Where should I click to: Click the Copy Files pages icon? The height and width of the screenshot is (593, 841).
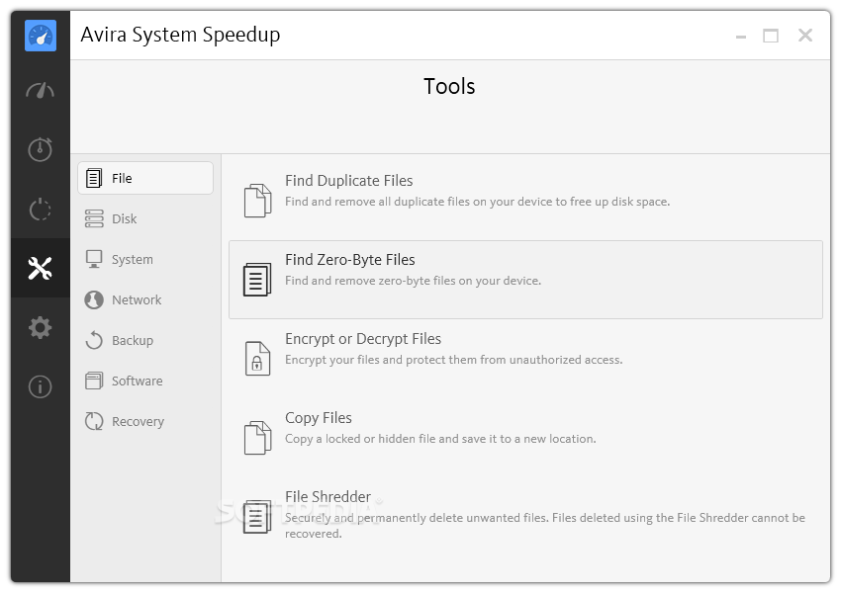(x=258, y=438)
